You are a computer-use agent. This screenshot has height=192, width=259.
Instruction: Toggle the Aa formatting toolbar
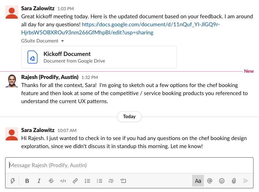click(x=198, y=181)
